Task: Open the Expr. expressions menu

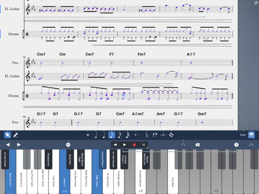Action: pos(243,135)
